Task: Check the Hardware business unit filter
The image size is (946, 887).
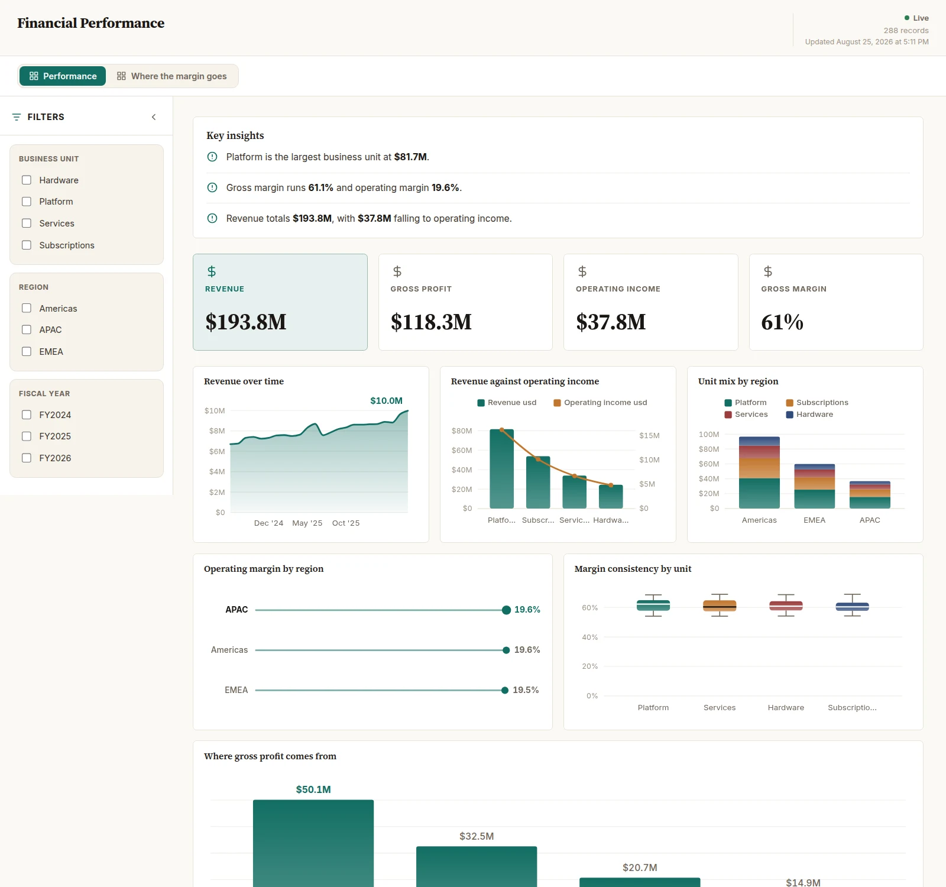Action: (27, 180)
